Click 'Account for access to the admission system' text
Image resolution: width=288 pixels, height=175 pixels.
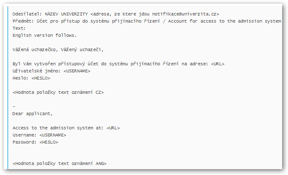point(224,21)
